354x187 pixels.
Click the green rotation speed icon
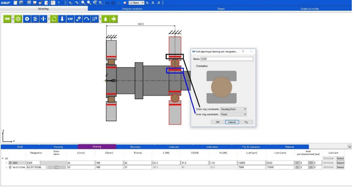54,19
